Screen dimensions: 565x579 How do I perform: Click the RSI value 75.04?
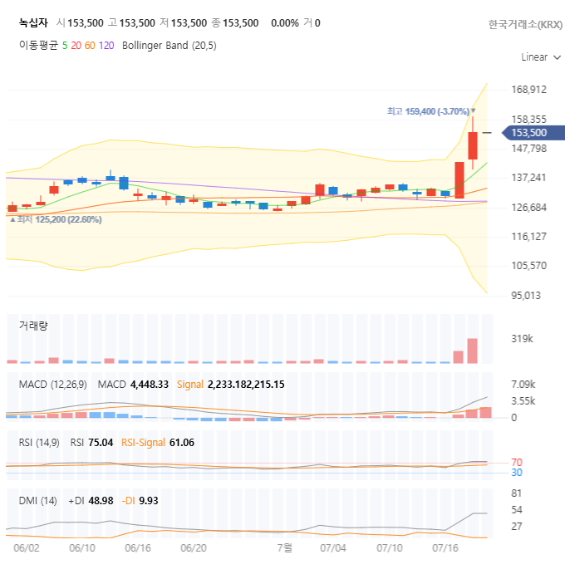click(x=101, y=443)
